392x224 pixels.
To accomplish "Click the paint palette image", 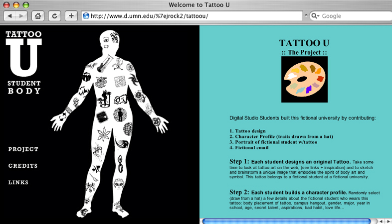I will pyautogui.click(x=304, y=79).
